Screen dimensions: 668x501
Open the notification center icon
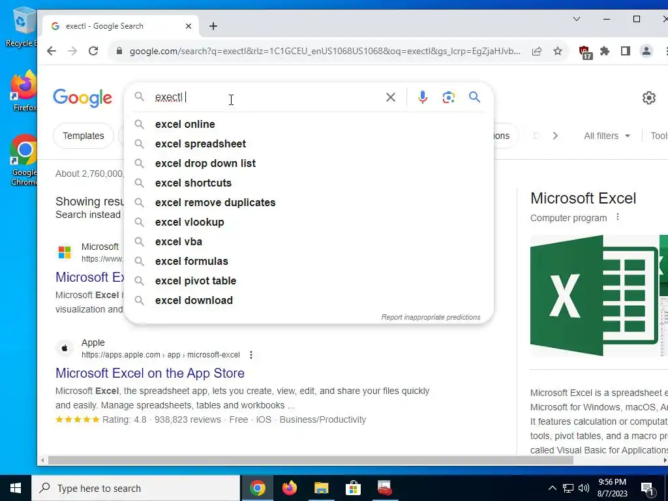click(647, 489)
